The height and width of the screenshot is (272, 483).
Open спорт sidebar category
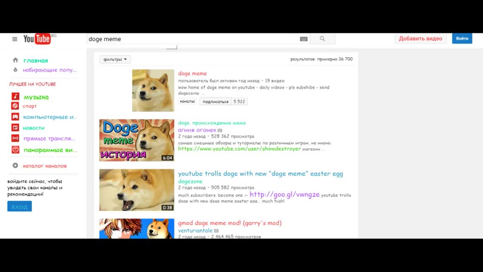[x=30, y=106]
